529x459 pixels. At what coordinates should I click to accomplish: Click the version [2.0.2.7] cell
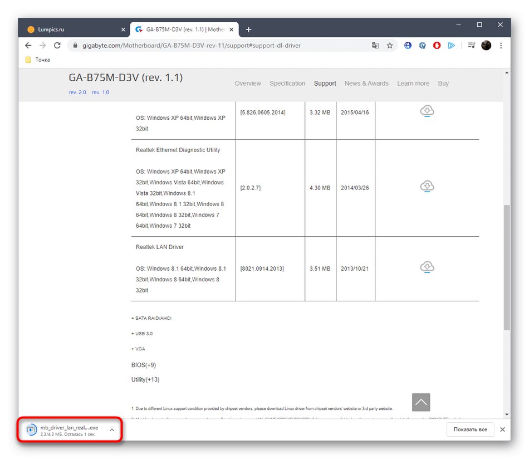[x=251, y=188]
